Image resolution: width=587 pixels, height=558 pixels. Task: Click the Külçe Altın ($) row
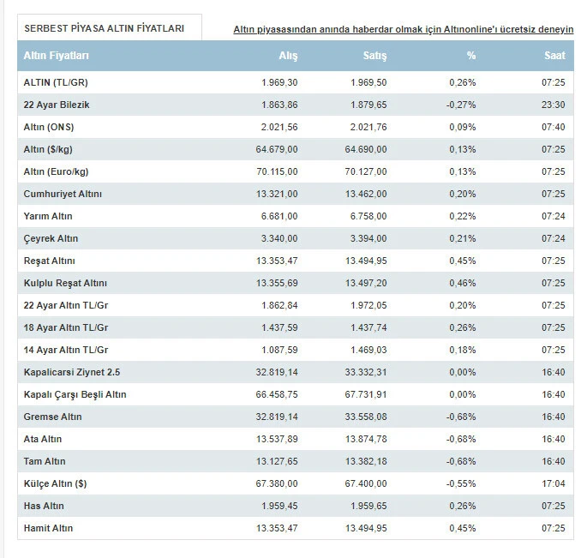56,483
